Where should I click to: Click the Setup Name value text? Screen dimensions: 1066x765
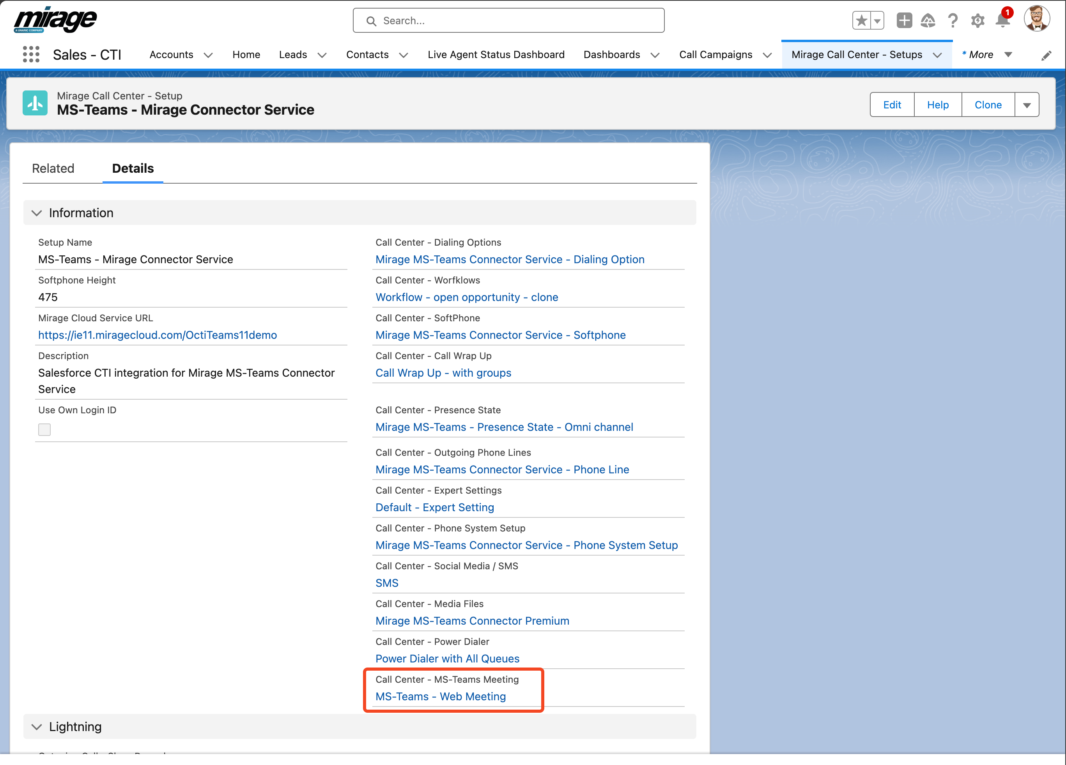(135, 259)
